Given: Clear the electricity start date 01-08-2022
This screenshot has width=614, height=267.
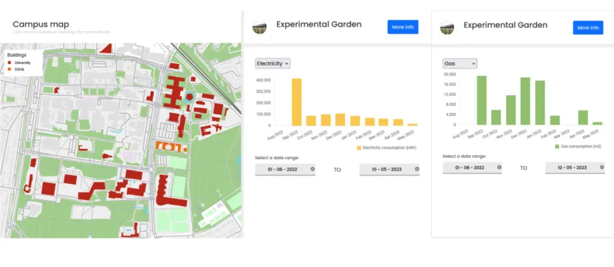Looking at the screenshot, I should pos(313,169).
